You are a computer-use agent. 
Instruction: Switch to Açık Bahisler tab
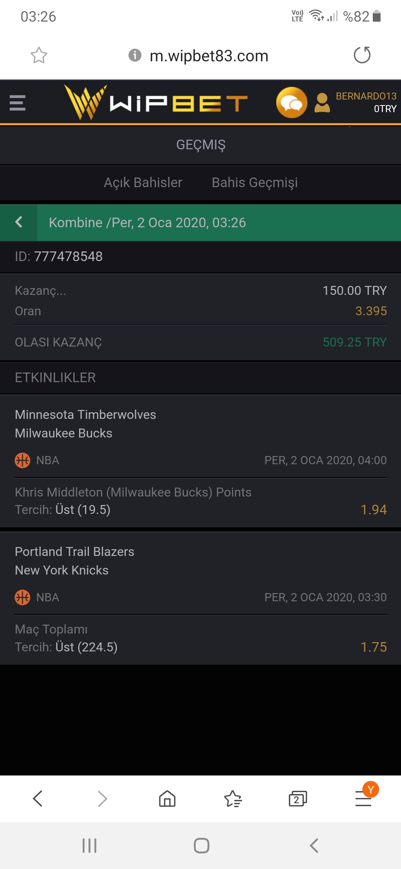pos(143,183)
